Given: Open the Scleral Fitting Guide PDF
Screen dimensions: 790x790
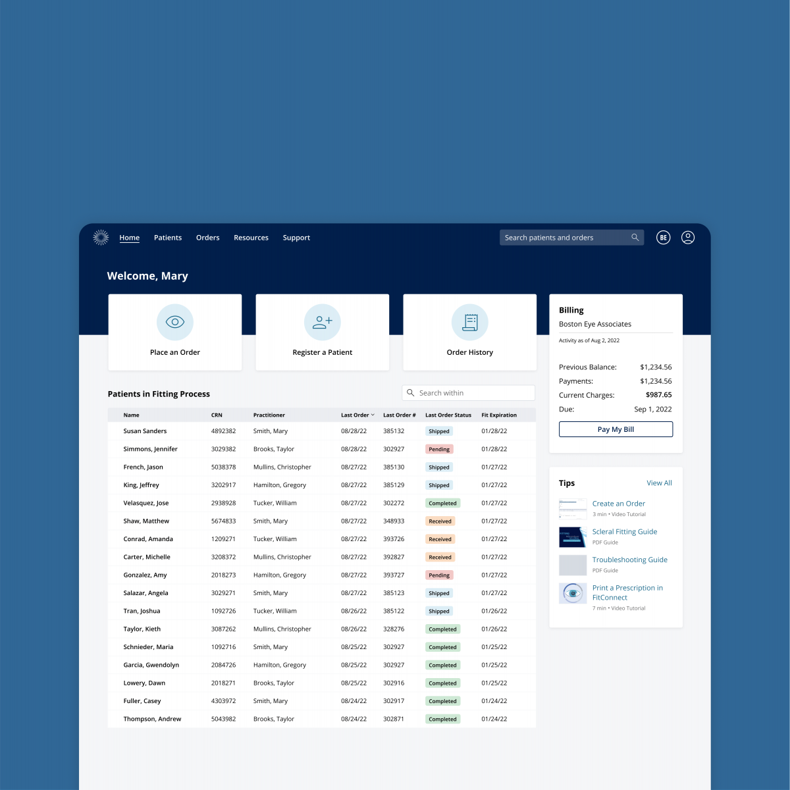Looking at the screenshot, I should click(624, 531).
